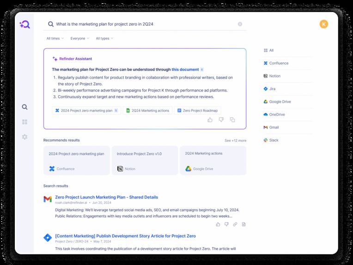Clear the search query with the X icon
The height and width of the screenshot is (265, 353).
[x=240, y=24]
